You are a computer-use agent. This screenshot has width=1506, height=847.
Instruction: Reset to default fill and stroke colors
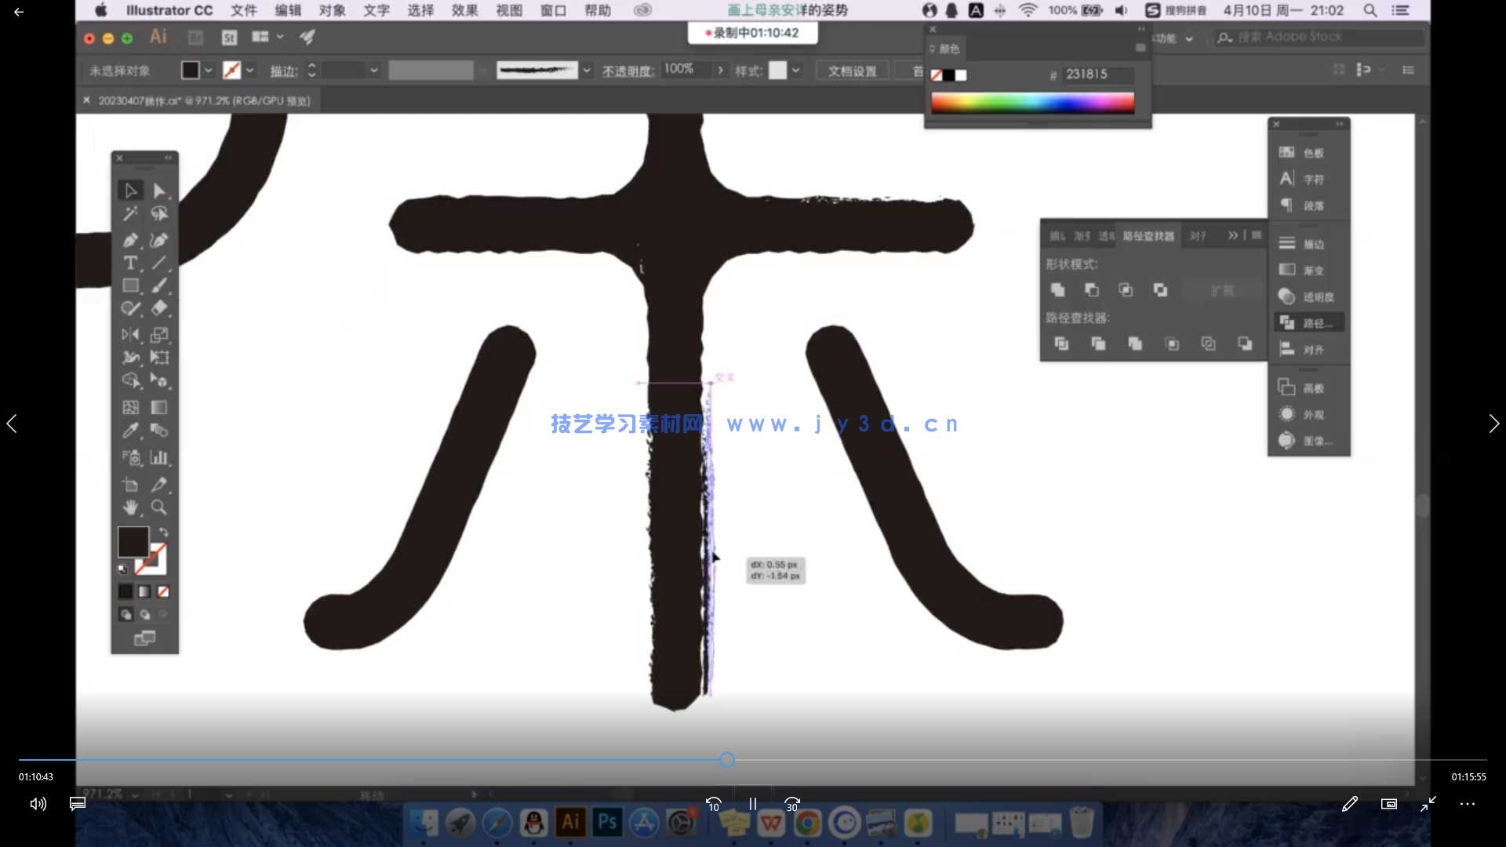pyautogui.click(x=122, y=569)
